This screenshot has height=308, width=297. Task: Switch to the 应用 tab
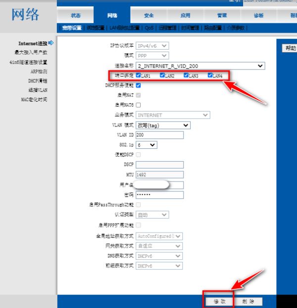coord(185,15)
